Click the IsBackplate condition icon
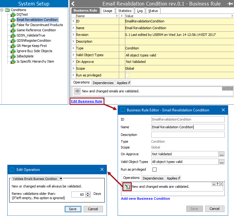This screenshot has height=216, width=234. pos(13,56)
